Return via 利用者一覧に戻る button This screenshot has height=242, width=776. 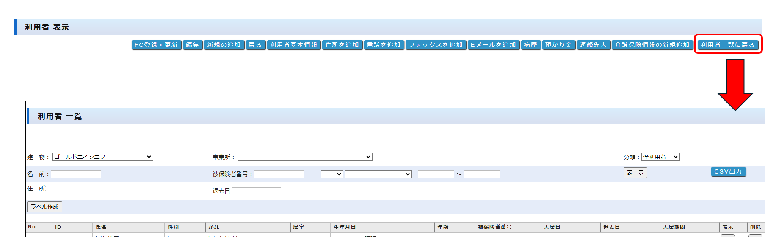pyautogui.click(x=727, y=45)
